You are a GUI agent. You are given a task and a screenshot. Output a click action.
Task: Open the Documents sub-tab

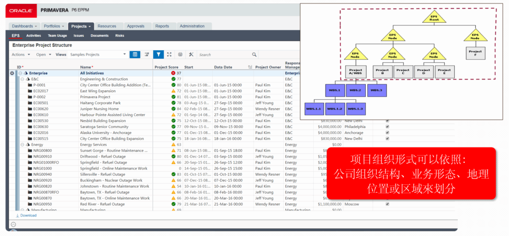(x=99, y=36)
